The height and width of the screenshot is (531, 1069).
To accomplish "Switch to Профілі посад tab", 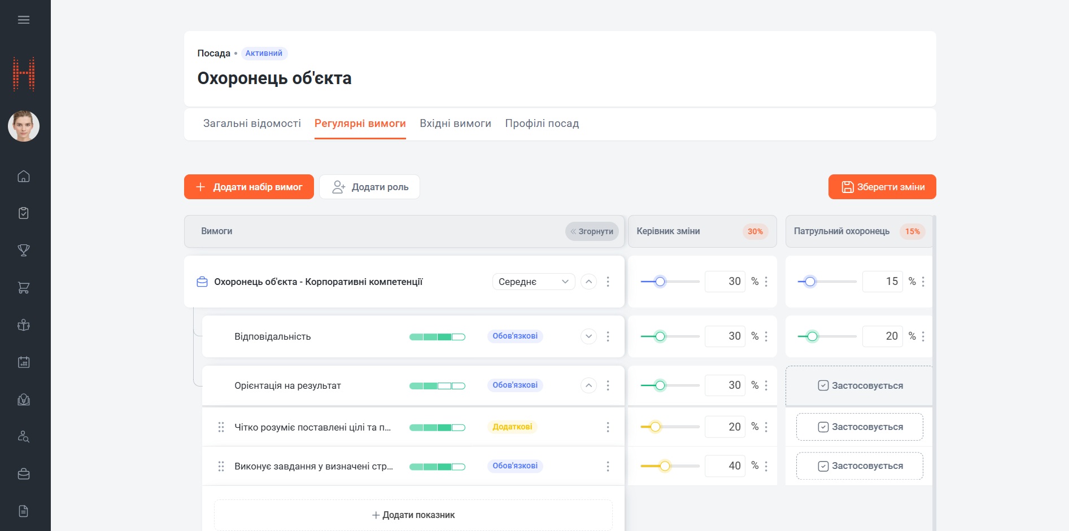I will (x=542, y=123).
